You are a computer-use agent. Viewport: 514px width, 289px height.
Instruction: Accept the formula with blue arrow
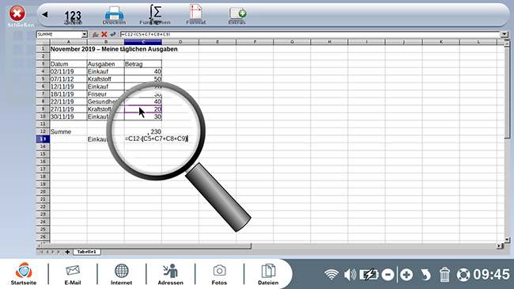click(113, 34)
